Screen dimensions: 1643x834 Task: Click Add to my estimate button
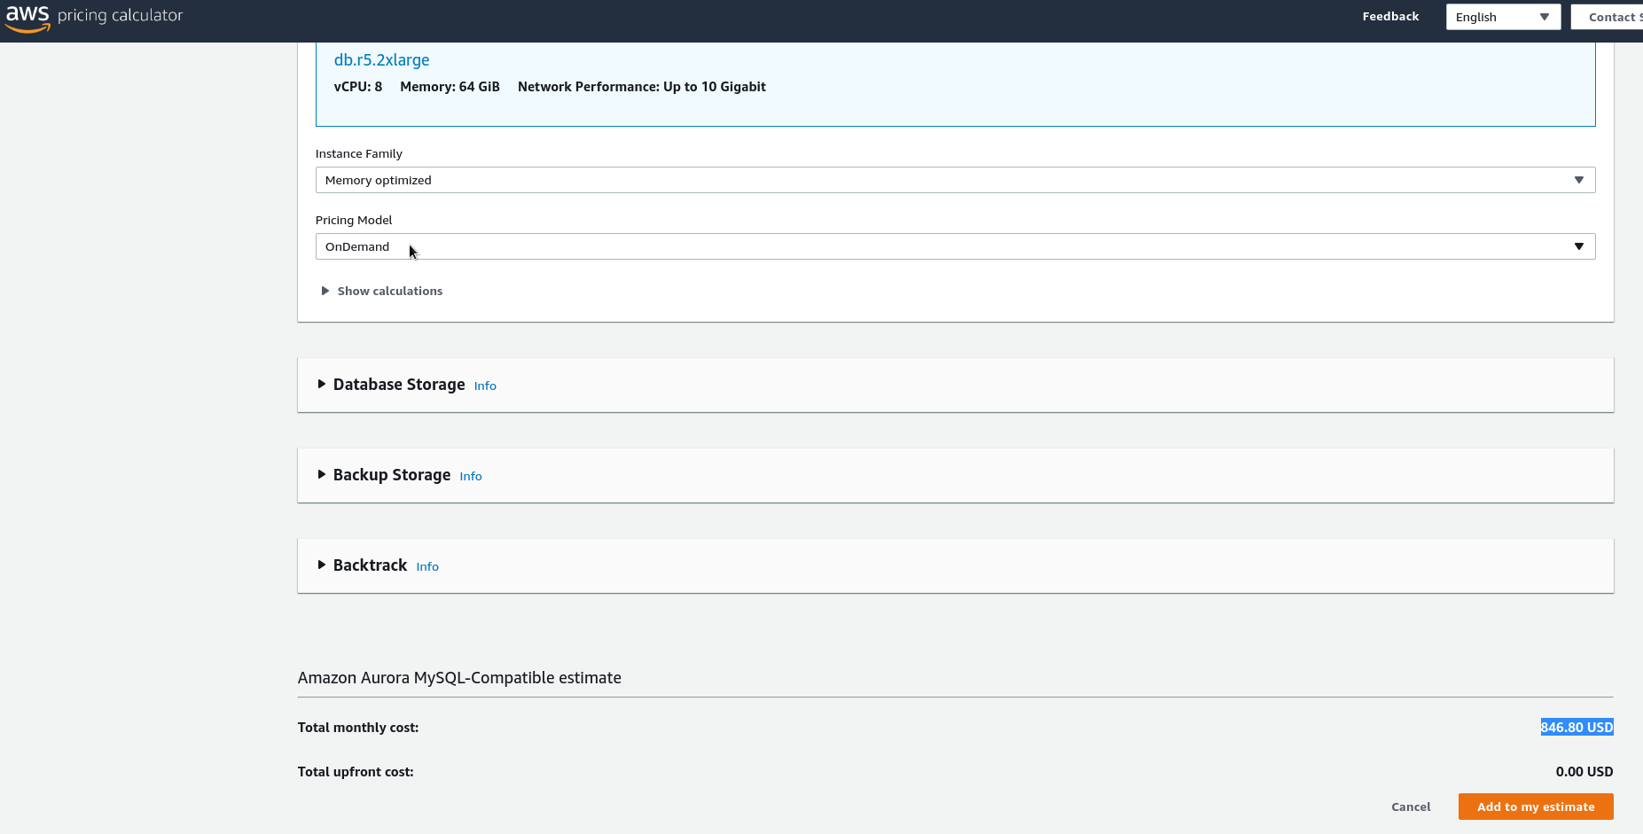pos(1536,807)
